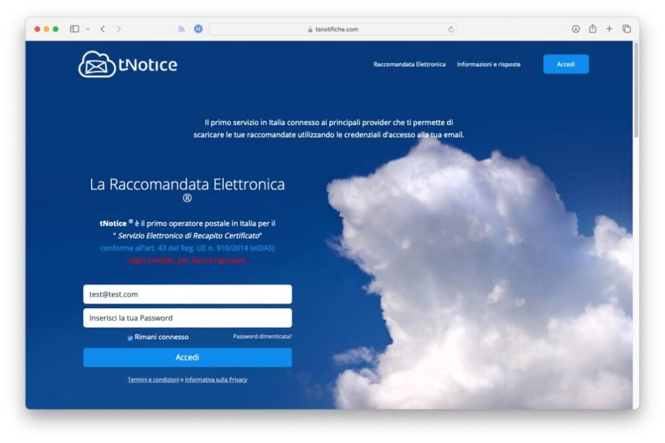Open Password dimenticata? link
The width and height of the screenshot is (665, 443).
tap(262, 336)
